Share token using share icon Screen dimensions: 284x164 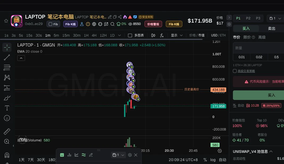120,17
